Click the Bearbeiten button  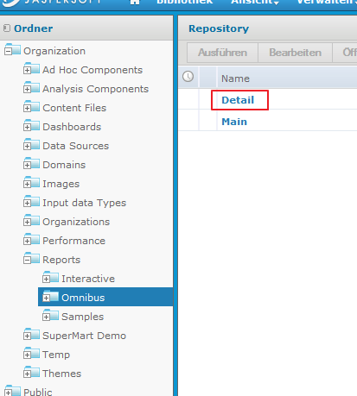295,53
